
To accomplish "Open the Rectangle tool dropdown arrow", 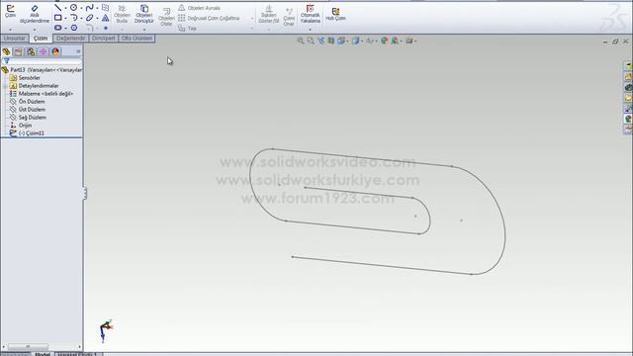I will [65, 18].
